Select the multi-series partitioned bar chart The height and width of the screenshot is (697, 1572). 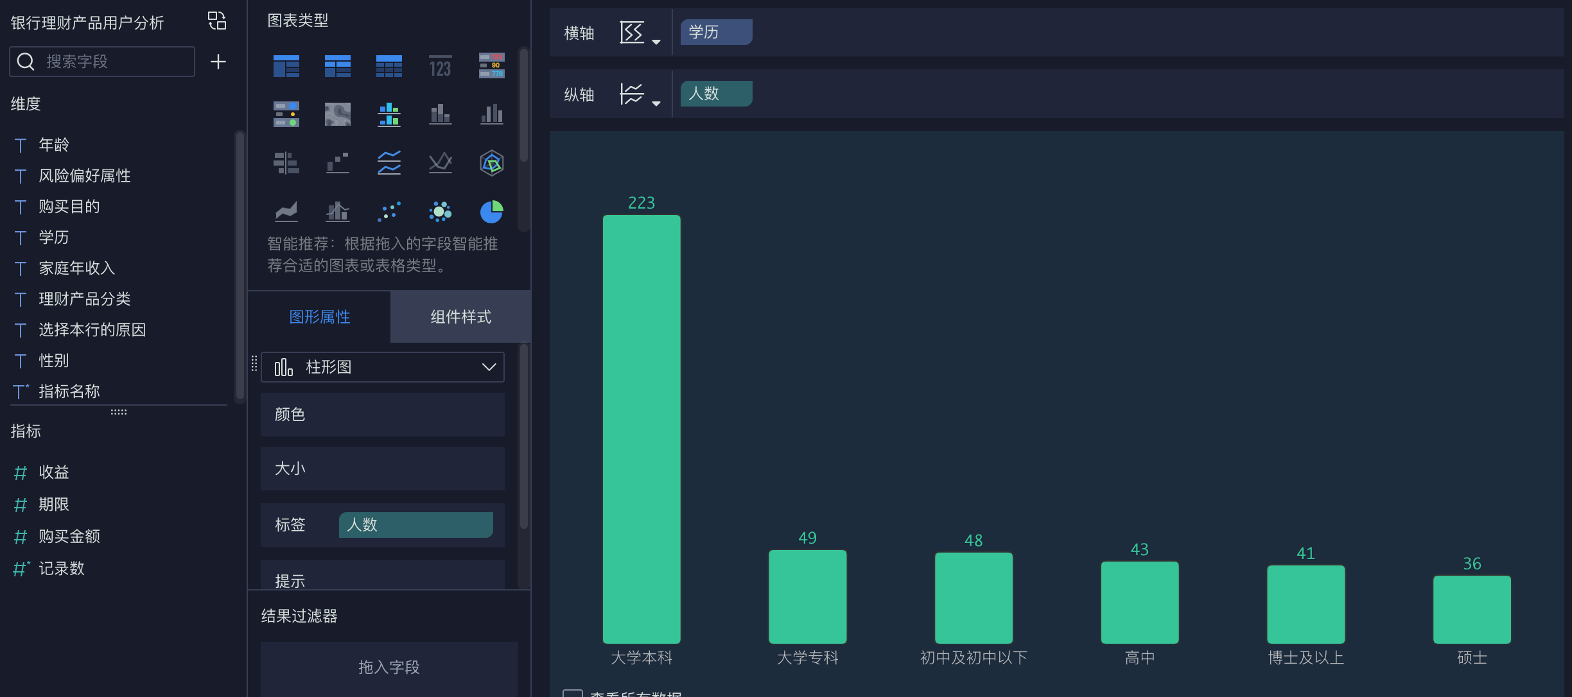[389, 114]
